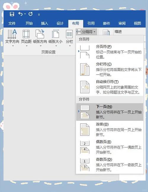Viewport: 148px width, 192px height.
Task: Open the 页边距 margins tool
Action: click(26, 38)
